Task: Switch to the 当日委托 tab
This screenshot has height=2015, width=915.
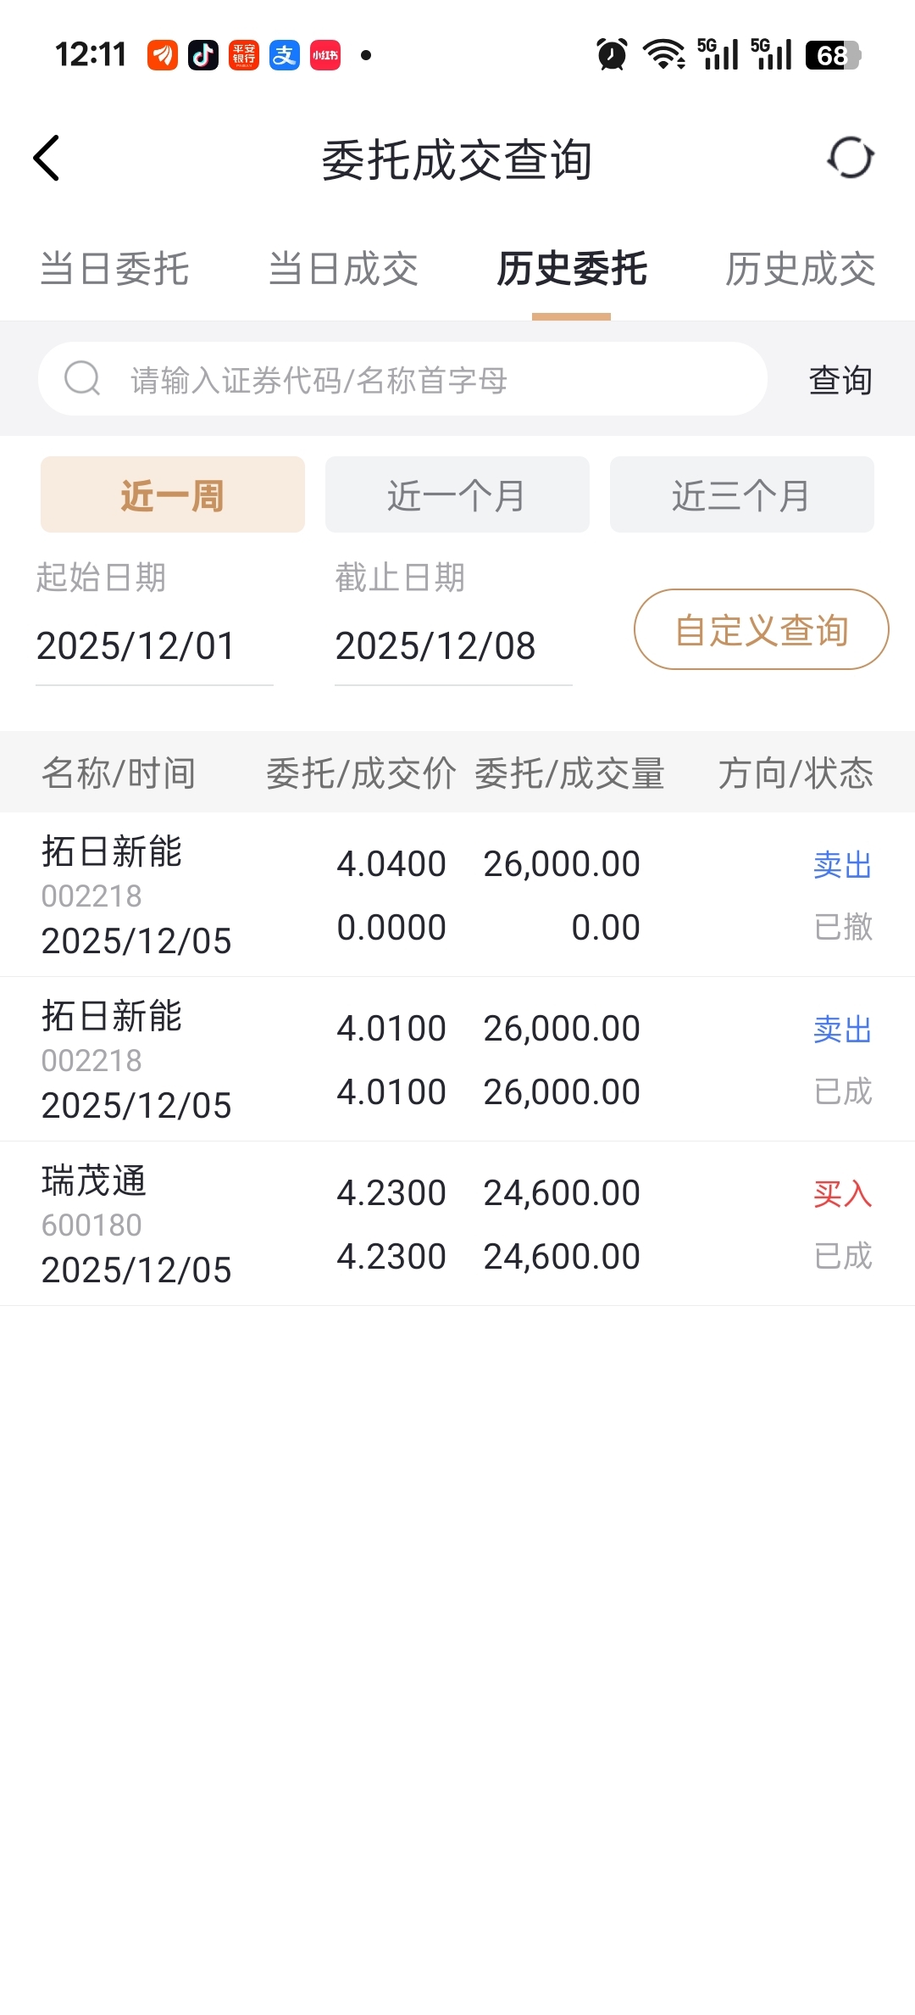Action: coord(114,270)
